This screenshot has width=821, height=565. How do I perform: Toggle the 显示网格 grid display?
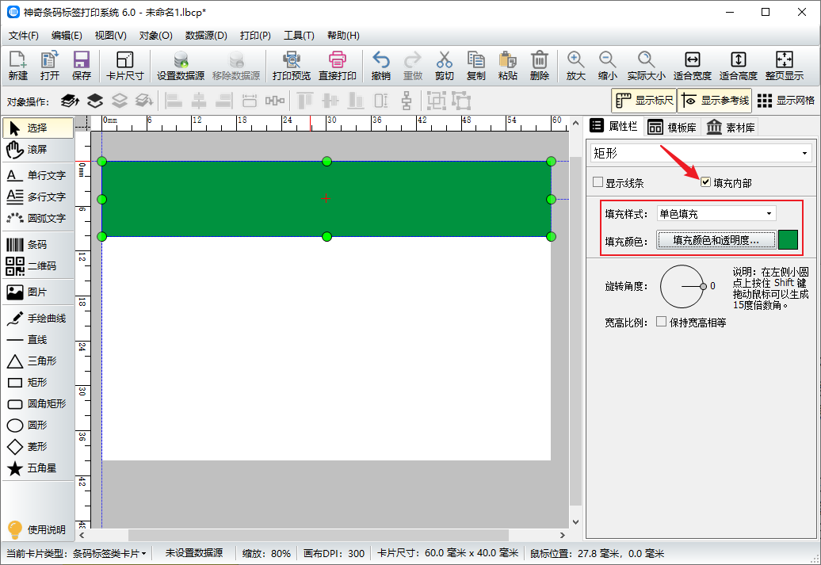click(x=785, y=101)
